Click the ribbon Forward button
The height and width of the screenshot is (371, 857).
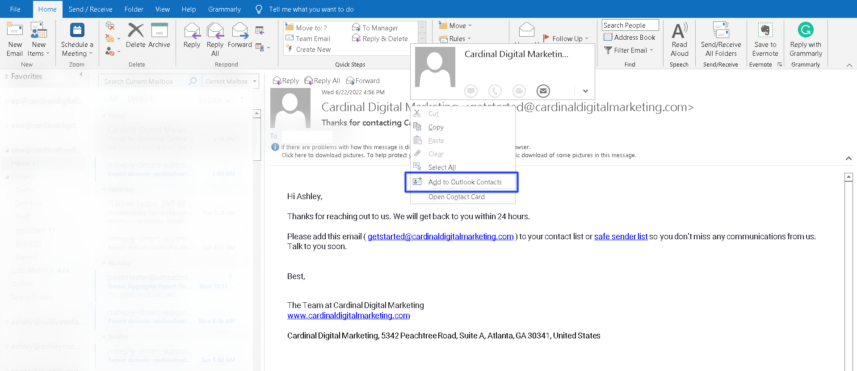pyautogui.click(x=240, y=35)
